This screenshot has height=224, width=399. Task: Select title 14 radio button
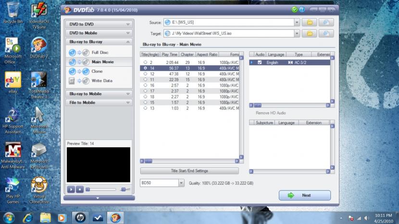(145, 68)
